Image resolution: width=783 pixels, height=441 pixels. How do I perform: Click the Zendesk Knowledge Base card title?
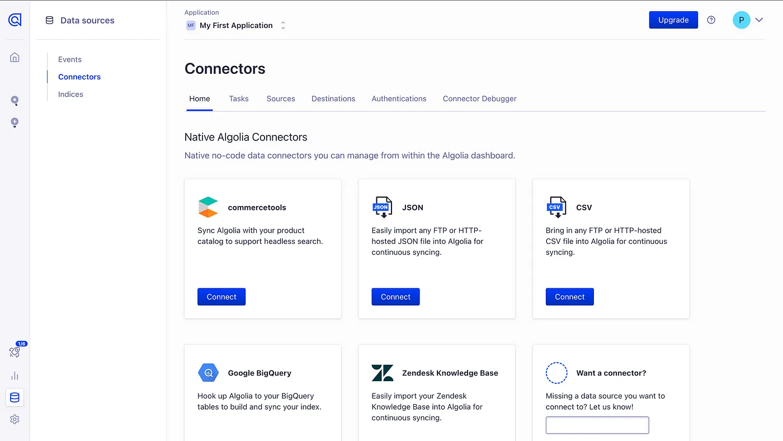(x=450, y=373)
